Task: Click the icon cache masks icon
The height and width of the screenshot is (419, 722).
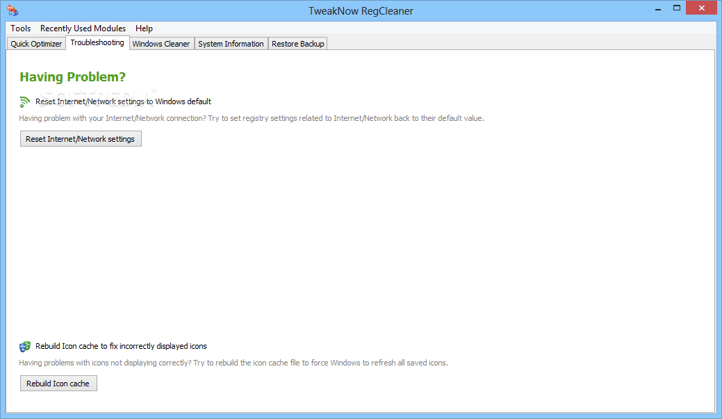Action: click(x=25, y=347)
